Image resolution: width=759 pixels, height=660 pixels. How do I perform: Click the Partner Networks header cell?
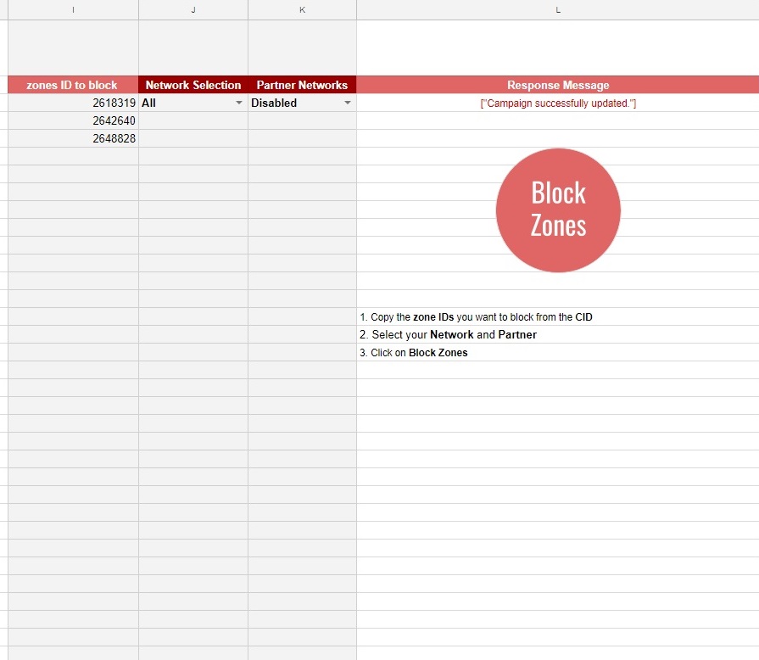(x=302, y=85)
